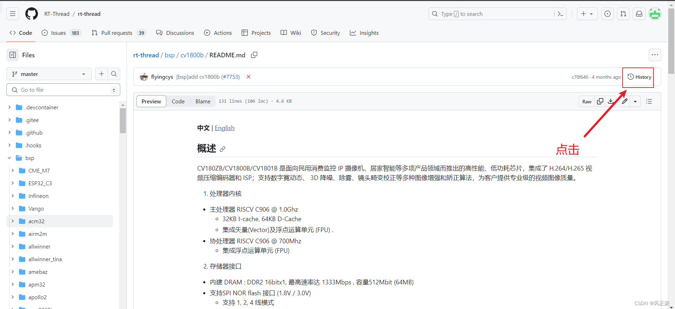The image size is (675, 309).
Task: Open the user avatar menu
Action: (x=655, y=14)
